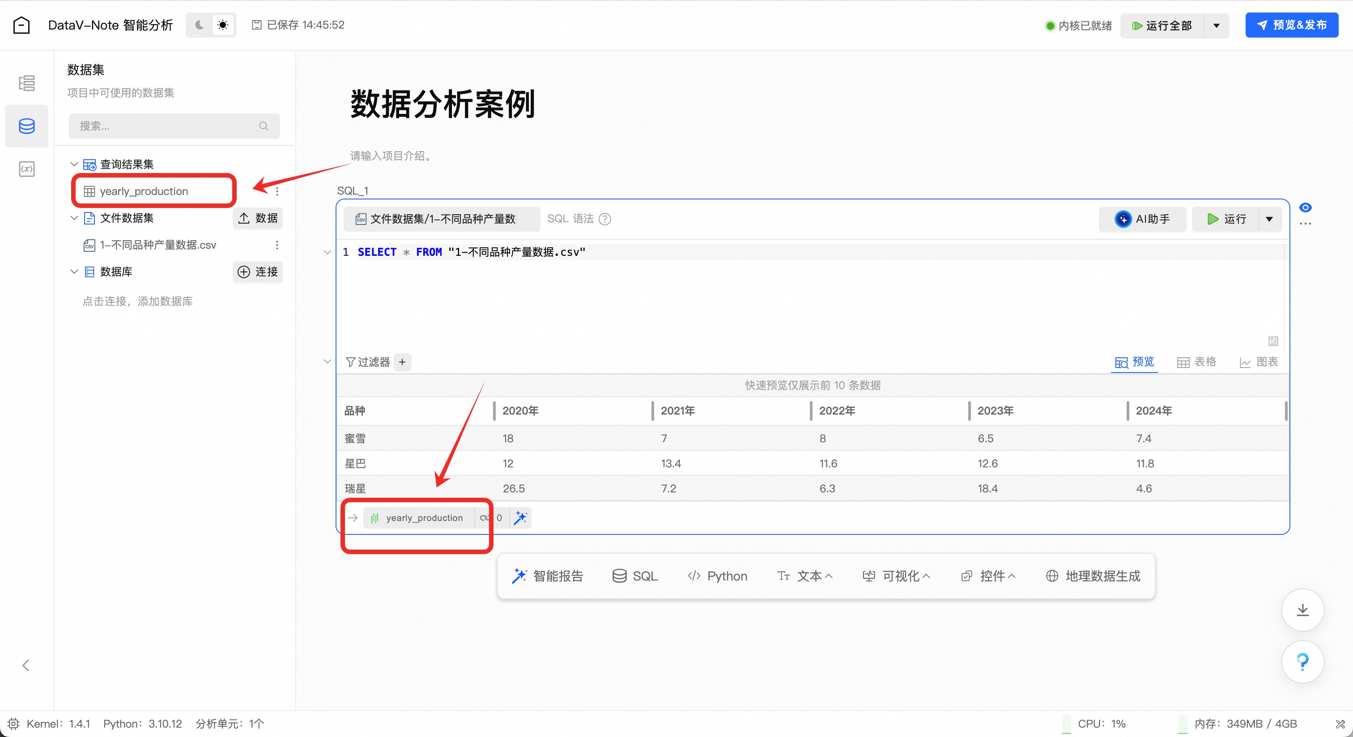Click the SQL syntax help question icon
This screenshot has width=1353, height=737.
click(x=604, y=219)
